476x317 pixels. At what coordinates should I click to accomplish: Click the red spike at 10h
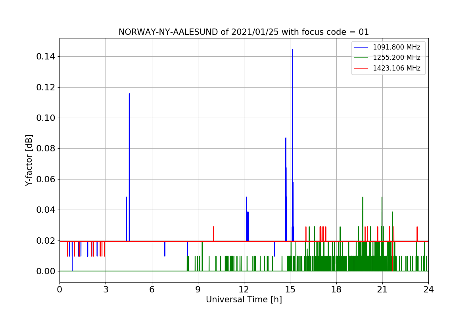[x=213, y=234]
